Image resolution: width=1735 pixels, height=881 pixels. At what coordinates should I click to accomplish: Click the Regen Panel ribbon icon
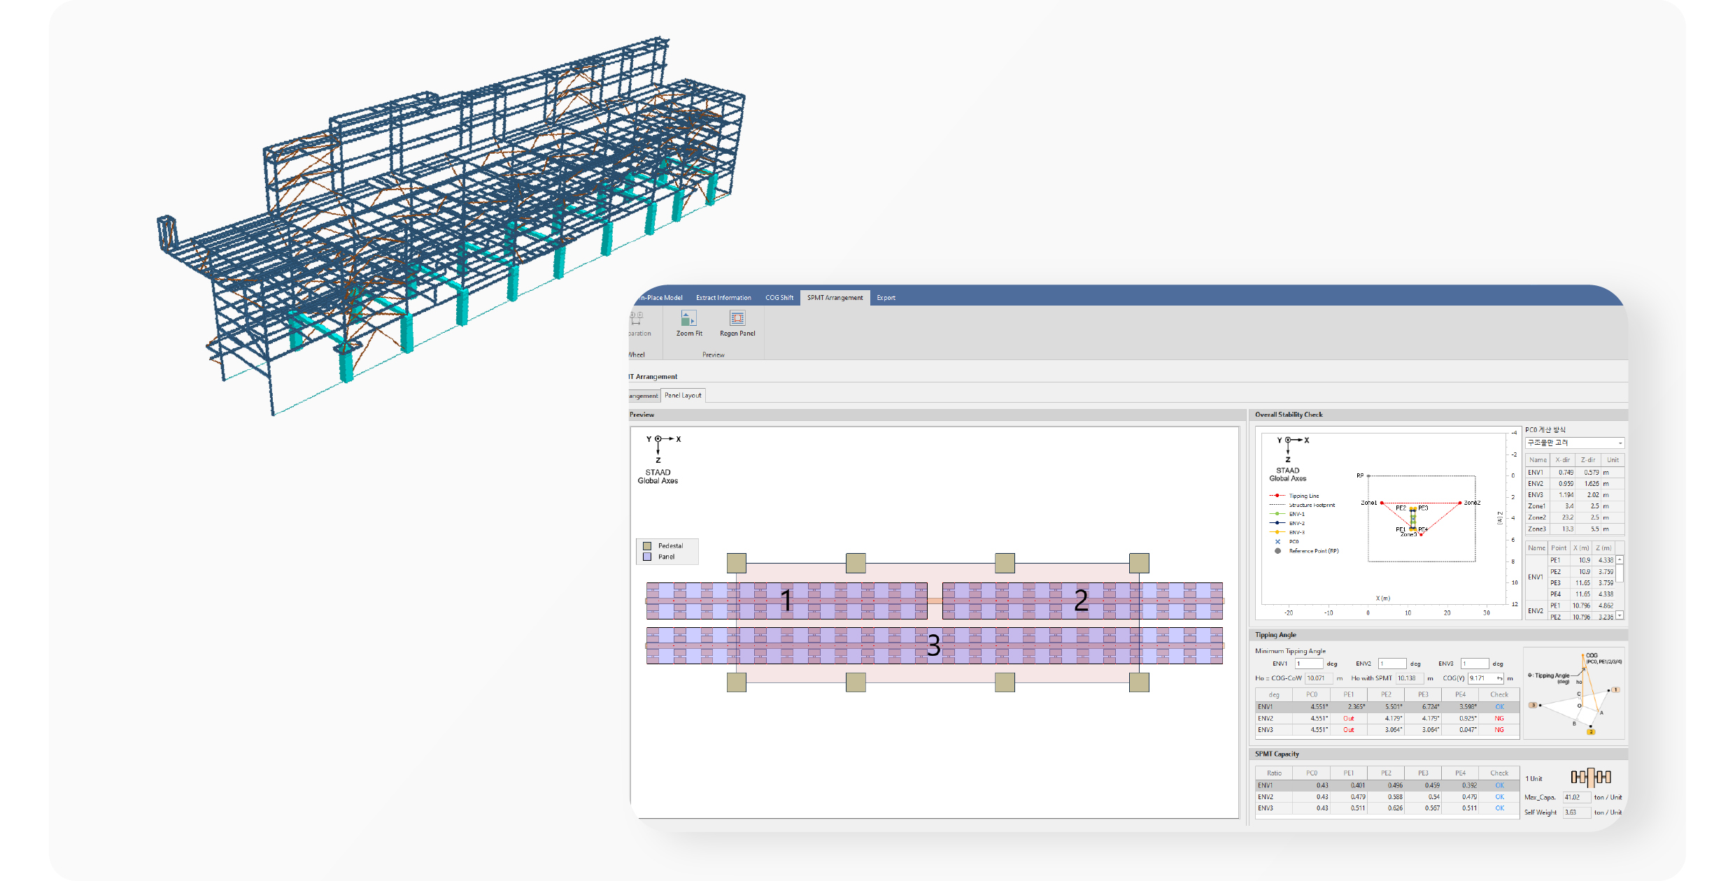(737, 319)
